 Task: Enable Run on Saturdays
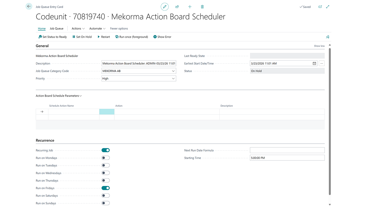(106, 196)
